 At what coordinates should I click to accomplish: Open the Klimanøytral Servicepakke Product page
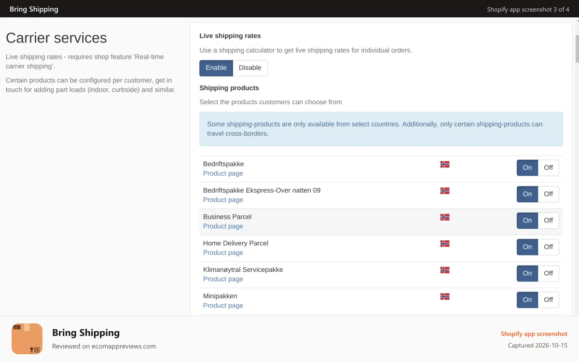pos(223,279)
